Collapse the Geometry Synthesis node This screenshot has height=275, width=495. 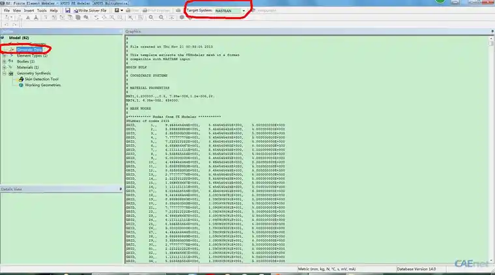pos(5,73)
